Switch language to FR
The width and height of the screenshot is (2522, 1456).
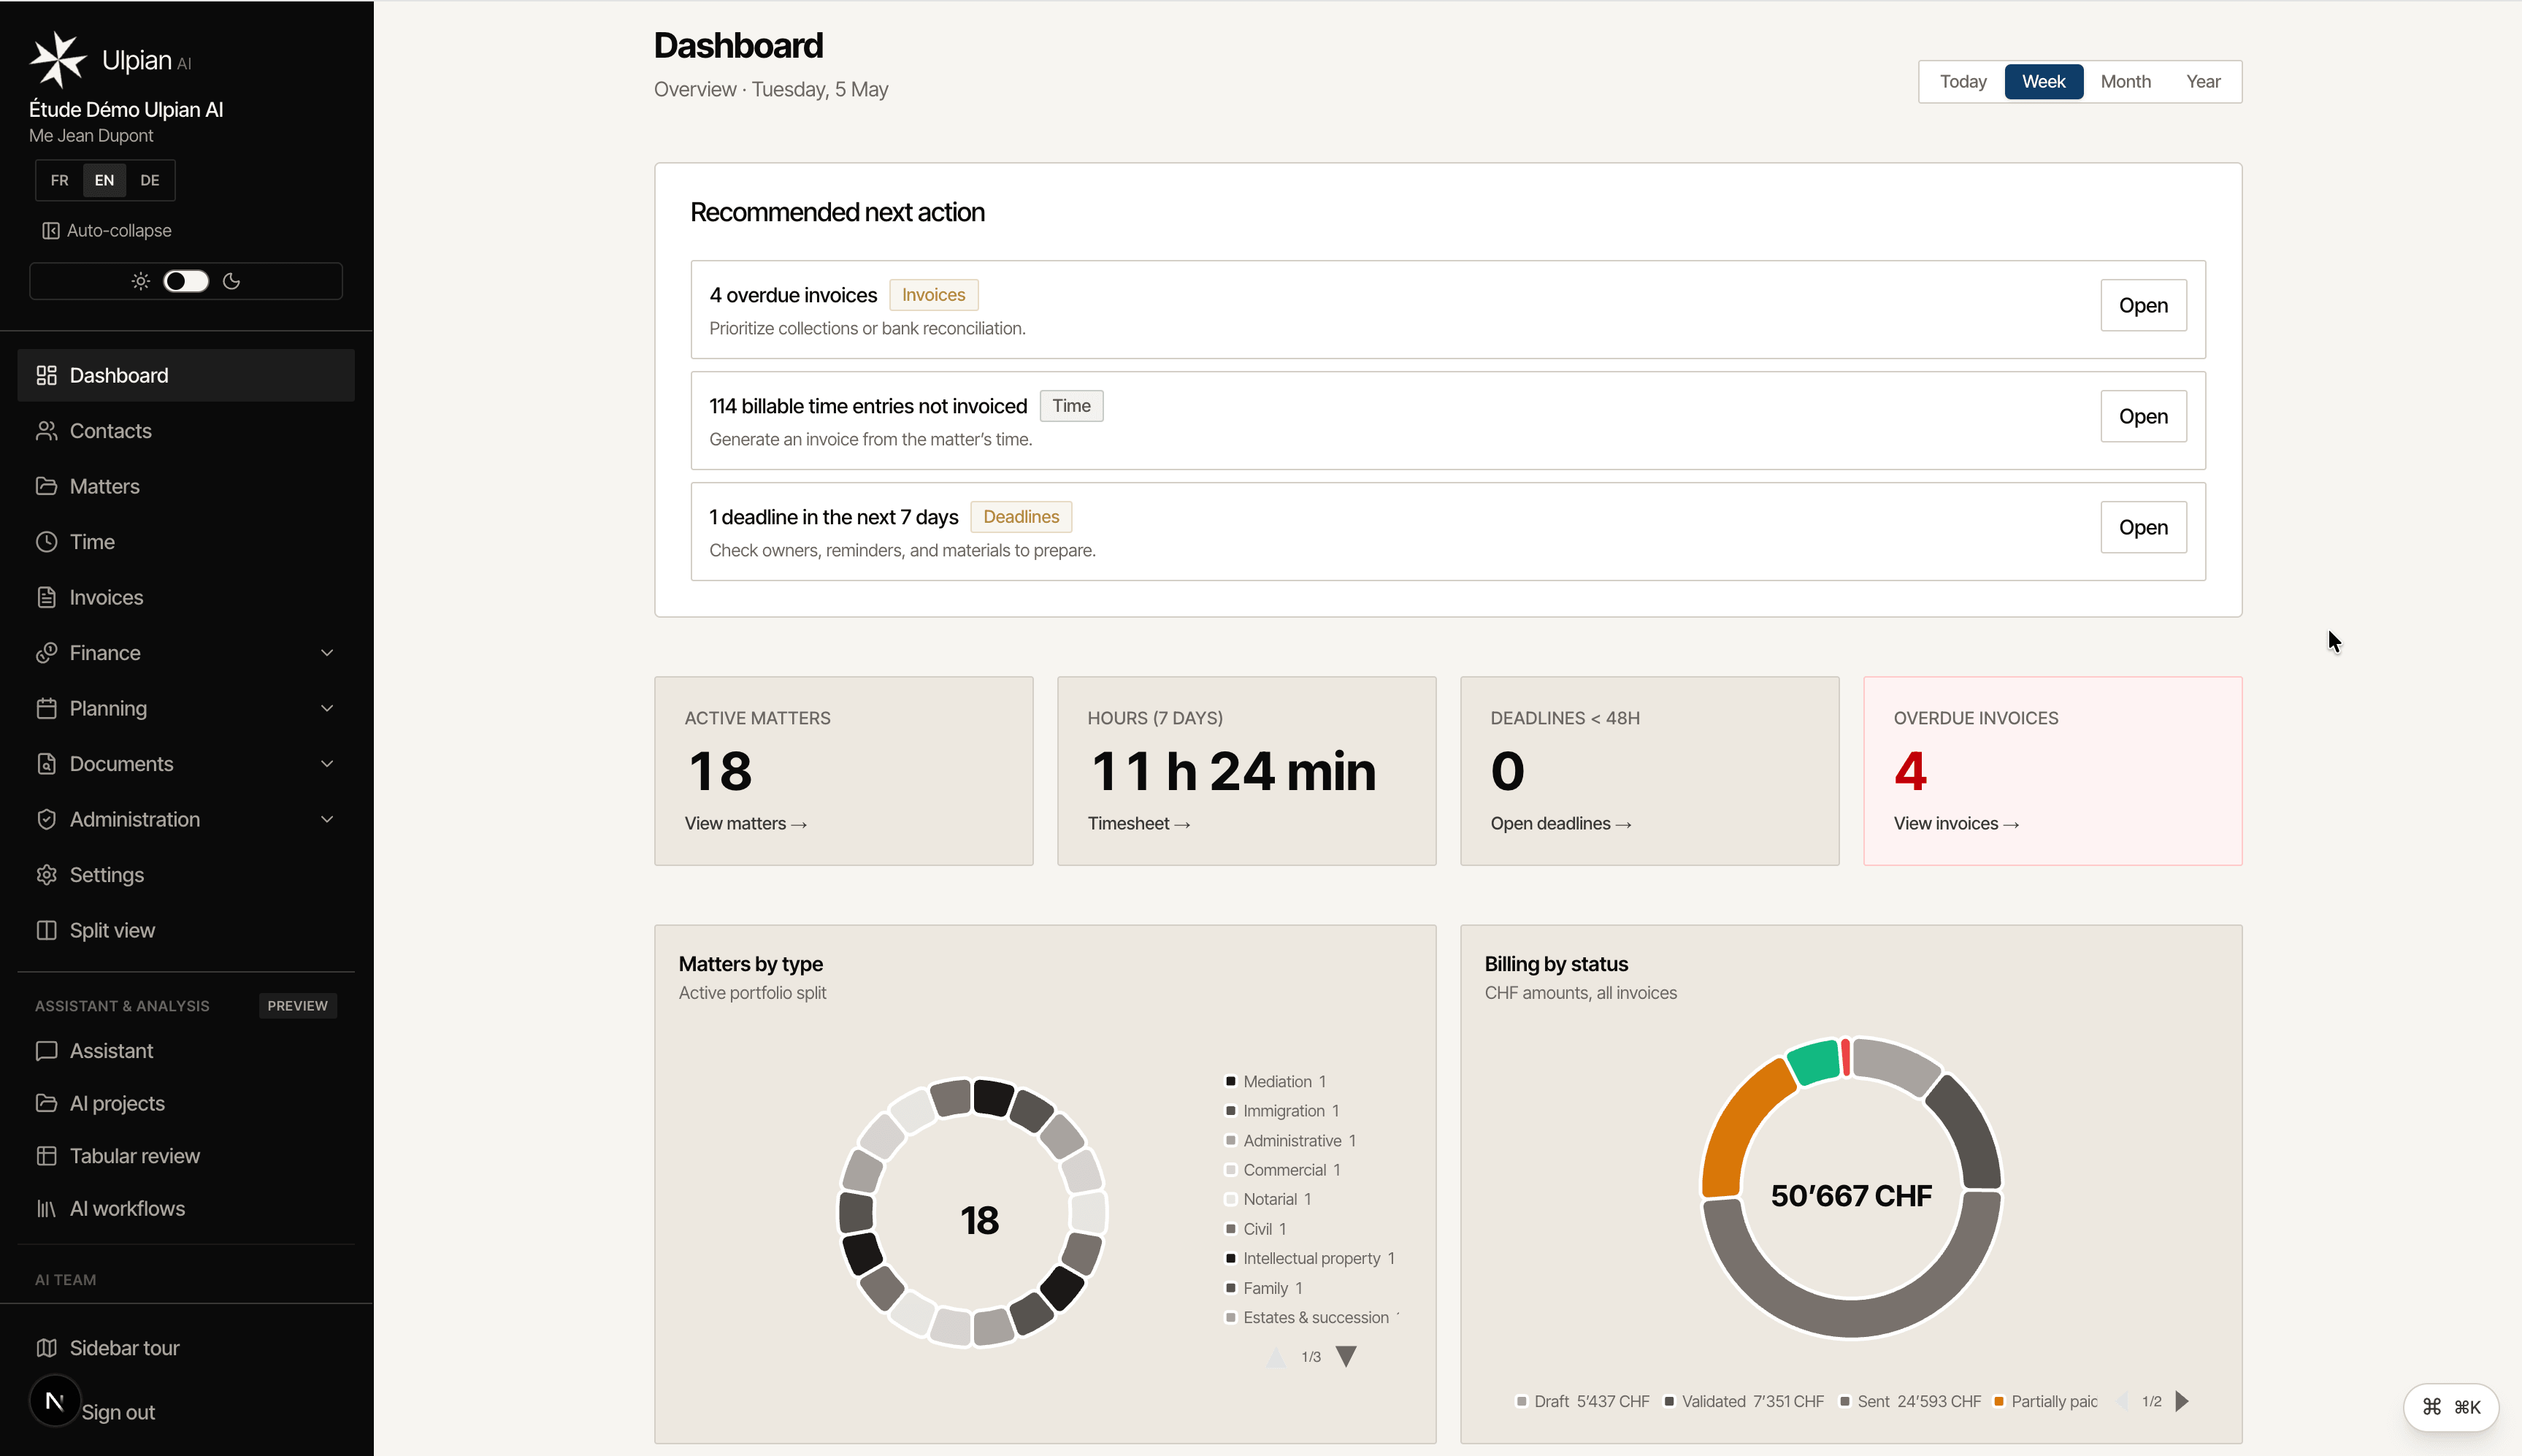(60, 180)
